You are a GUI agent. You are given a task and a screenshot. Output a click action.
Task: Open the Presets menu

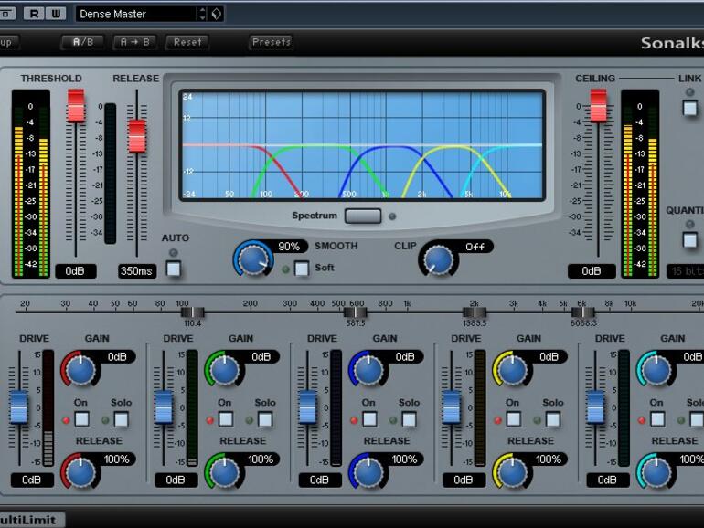click(x=272, y=42)
